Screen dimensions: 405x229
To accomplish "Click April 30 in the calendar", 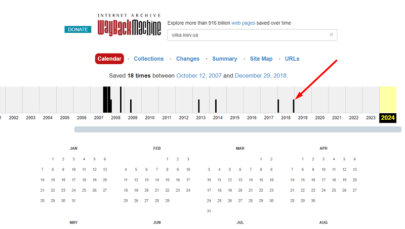I will [x=313, y=201].
